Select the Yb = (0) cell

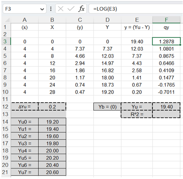pos(107,107)
